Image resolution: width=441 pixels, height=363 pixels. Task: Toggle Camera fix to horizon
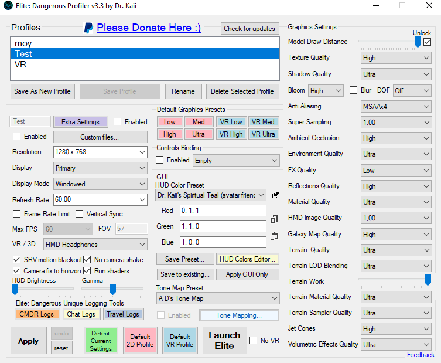coord(16,270)
